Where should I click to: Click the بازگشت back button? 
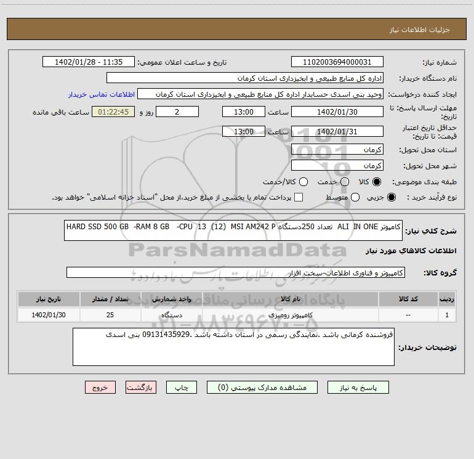click(141, 388)
